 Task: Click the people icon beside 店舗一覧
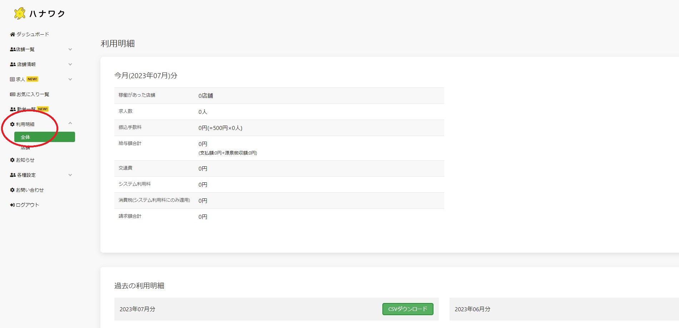(13, 49)
